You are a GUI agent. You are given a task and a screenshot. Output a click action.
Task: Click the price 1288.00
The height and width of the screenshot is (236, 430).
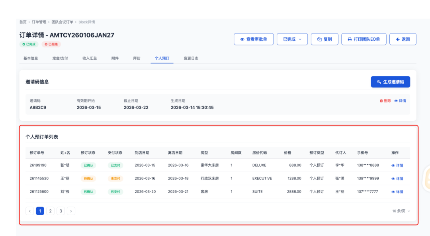(x=294, y=178)
